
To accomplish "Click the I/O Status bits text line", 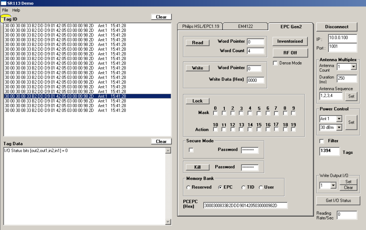I will (36, 151).
